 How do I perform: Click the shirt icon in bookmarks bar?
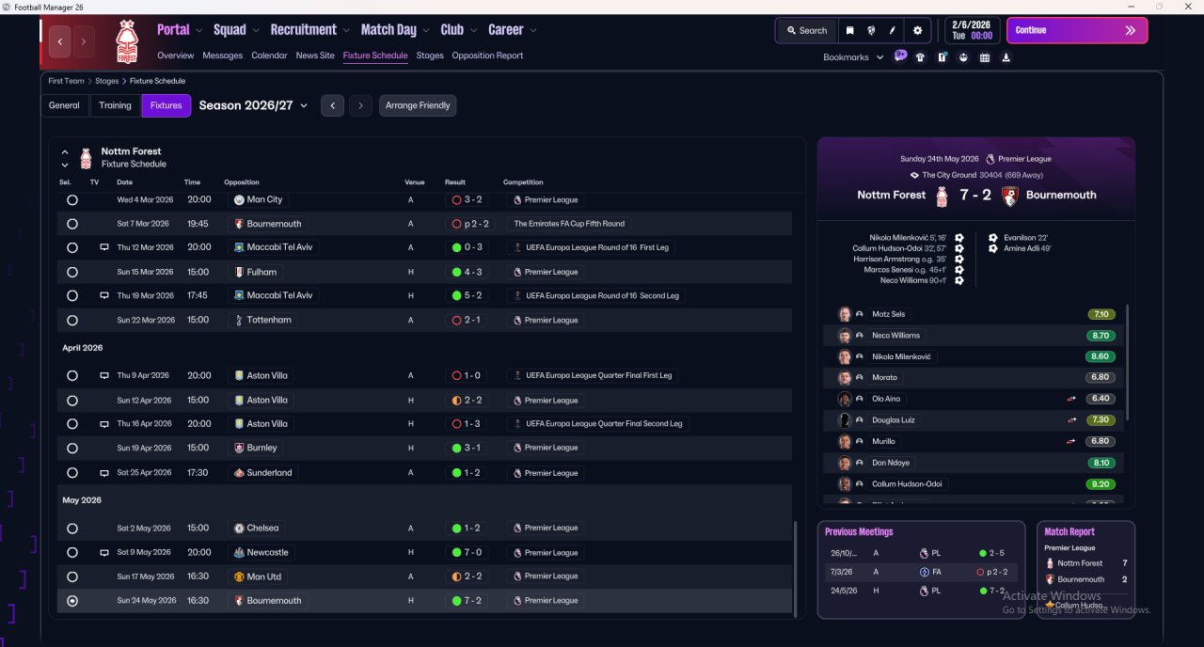pyautogui.click(x=920, y=57)
